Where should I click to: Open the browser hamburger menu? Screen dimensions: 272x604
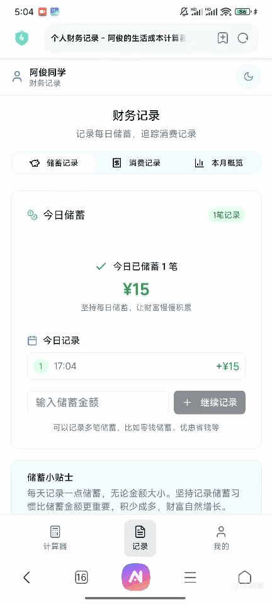[190, 577]
